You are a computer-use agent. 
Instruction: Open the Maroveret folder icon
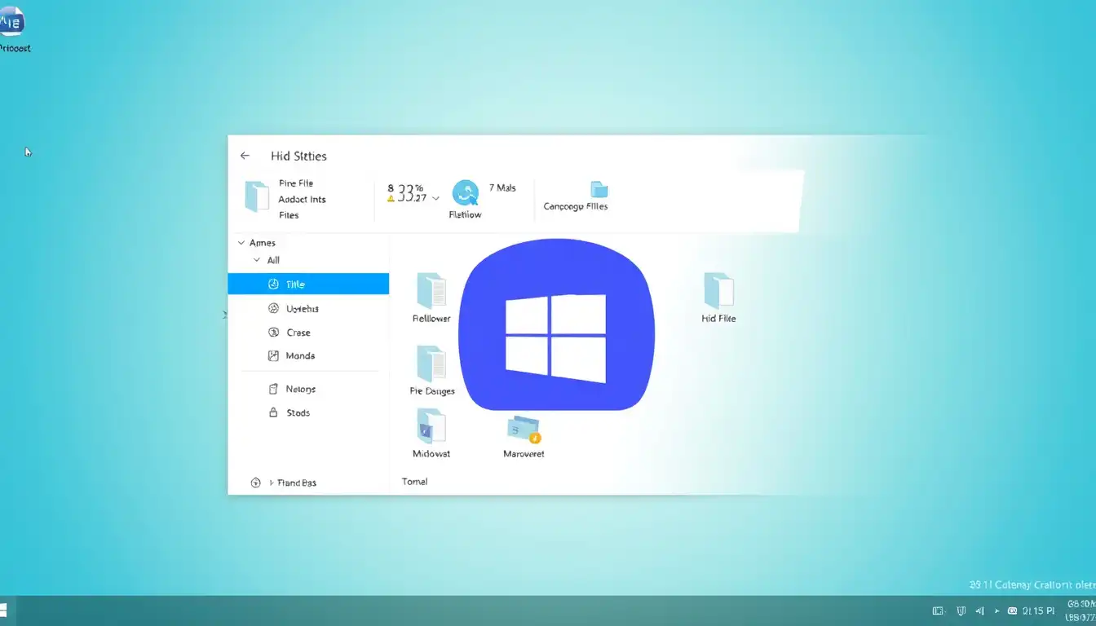524,430
